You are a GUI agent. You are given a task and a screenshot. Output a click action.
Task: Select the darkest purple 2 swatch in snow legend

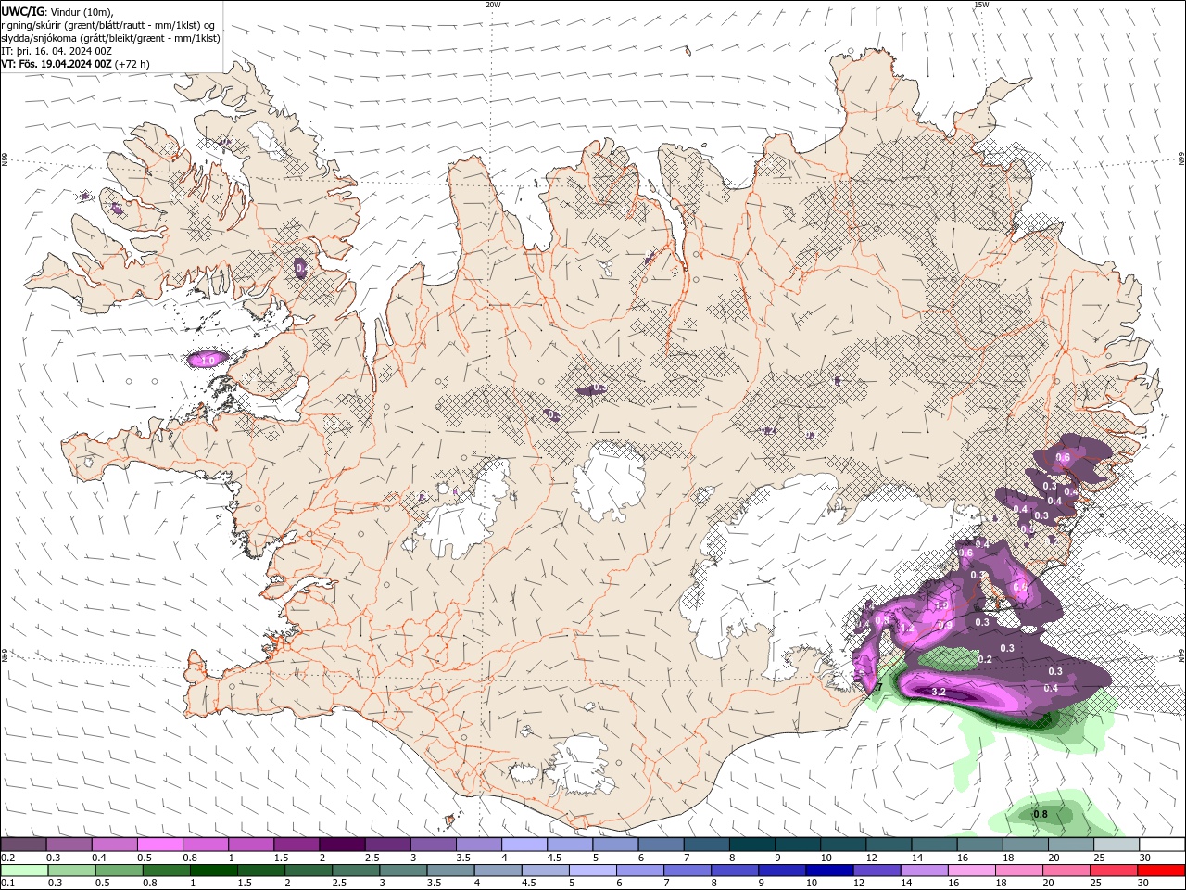pyautogui.click(x=341, y=845)
